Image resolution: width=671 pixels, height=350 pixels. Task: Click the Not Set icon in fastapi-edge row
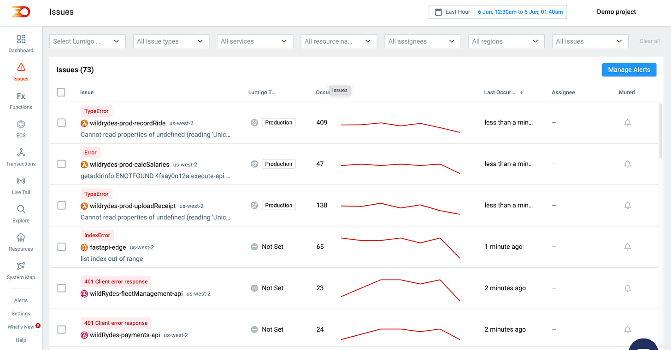254,247
